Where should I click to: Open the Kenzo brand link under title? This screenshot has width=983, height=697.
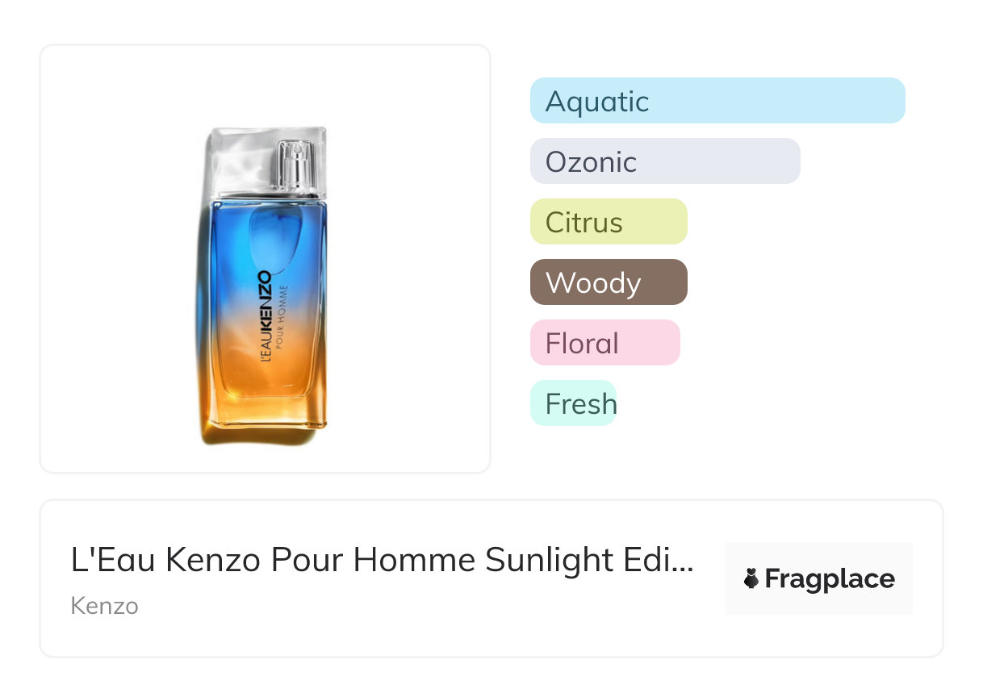(x=104, y=606)
